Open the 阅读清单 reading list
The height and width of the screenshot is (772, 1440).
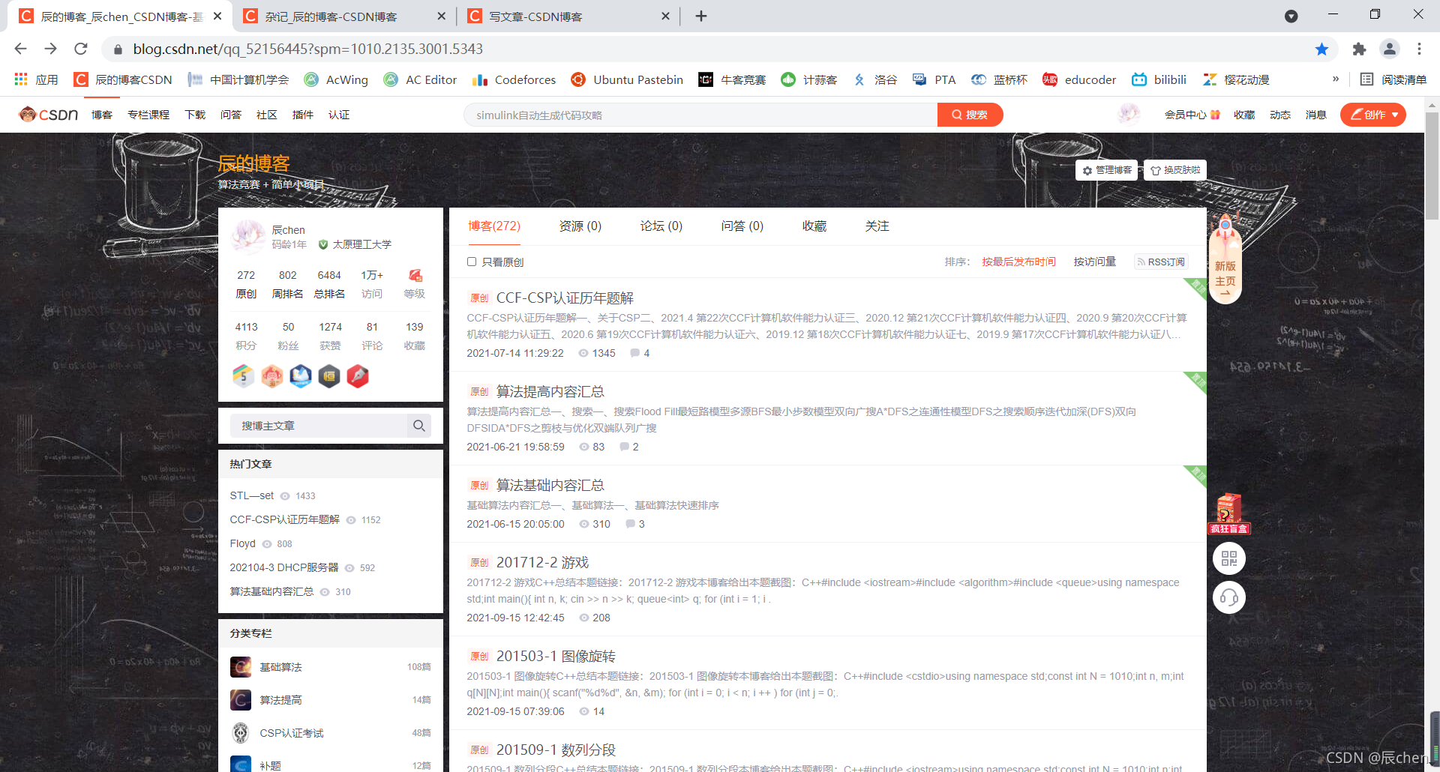(x=1393, y=79)
